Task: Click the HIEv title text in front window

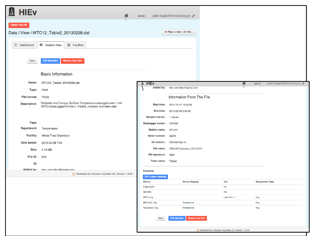Action: click(150, 83)
